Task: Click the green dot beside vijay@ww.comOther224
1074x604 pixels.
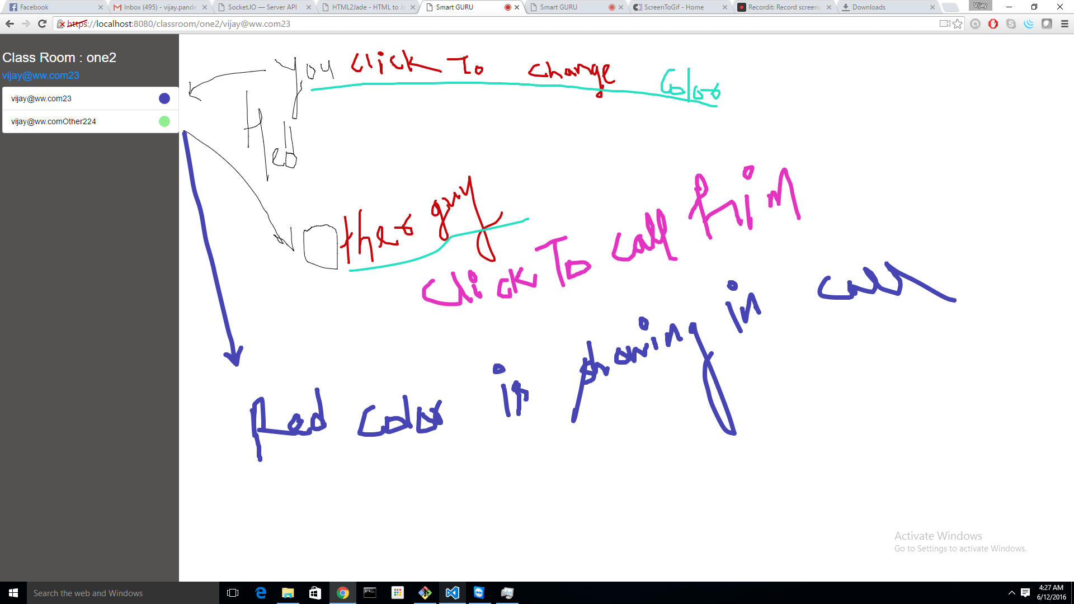Action: [x=164, y=121]
